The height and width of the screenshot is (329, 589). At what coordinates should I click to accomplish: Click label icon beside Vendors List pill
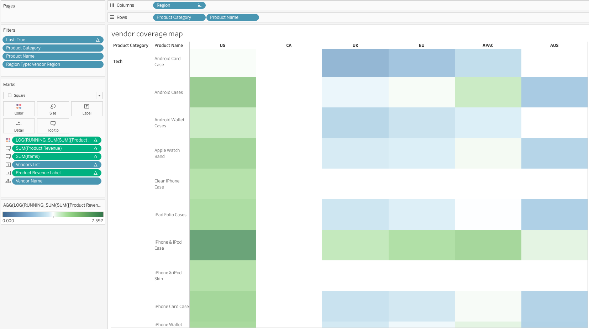(x=8, y=165)
